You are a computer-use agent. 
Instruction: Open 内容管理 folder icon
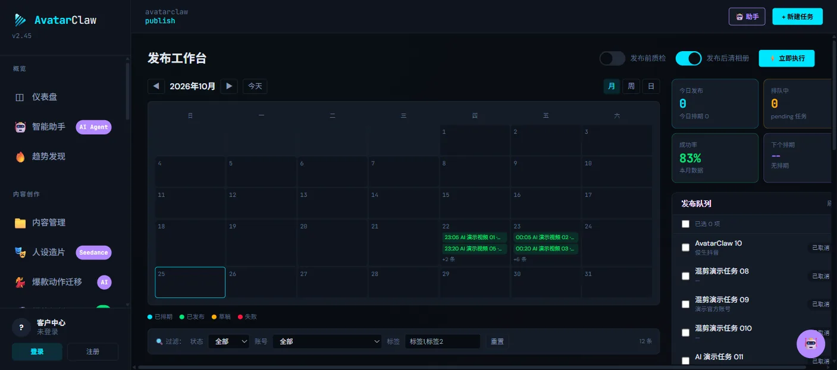click(x=20, y=222)
